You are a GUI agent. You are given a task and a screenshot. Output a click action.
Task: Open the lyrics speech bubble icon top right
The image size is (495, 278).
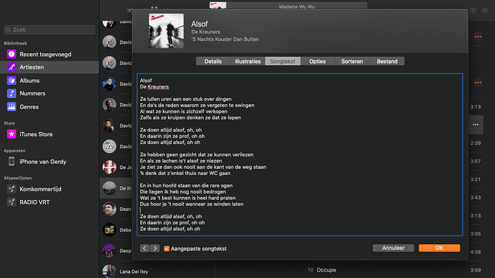coord(473,11)
